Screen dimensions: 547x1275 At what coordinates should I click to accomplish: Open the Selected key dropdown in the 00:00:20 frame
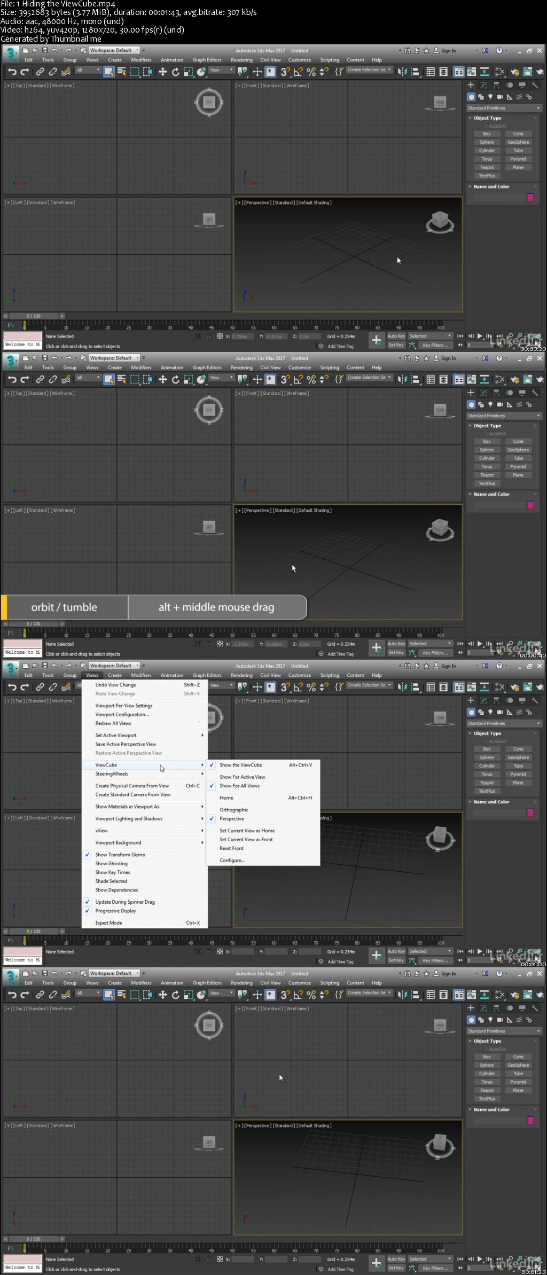pos(431,336)
